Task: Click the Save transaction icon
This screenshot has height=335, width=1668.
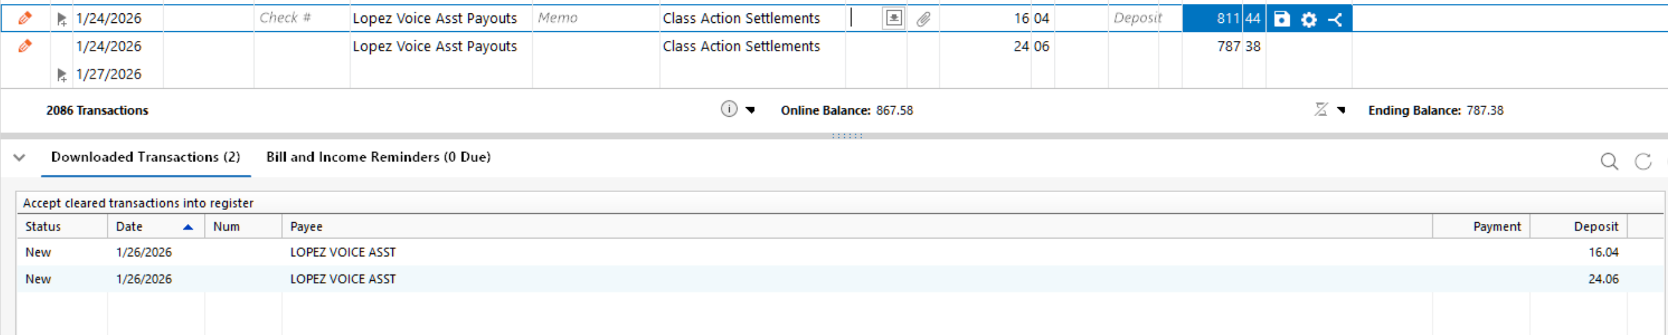Action: click(1281, 19)
